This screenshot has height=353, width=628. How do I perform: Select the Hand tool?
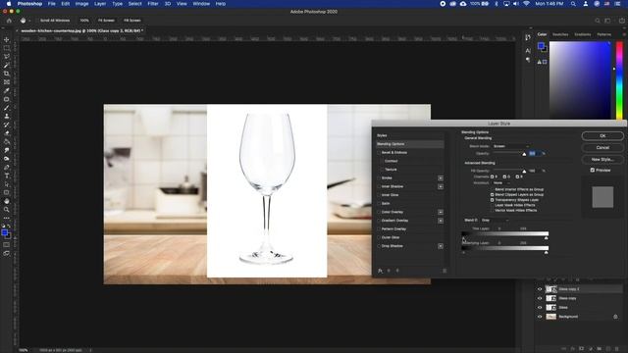point(7,201)
